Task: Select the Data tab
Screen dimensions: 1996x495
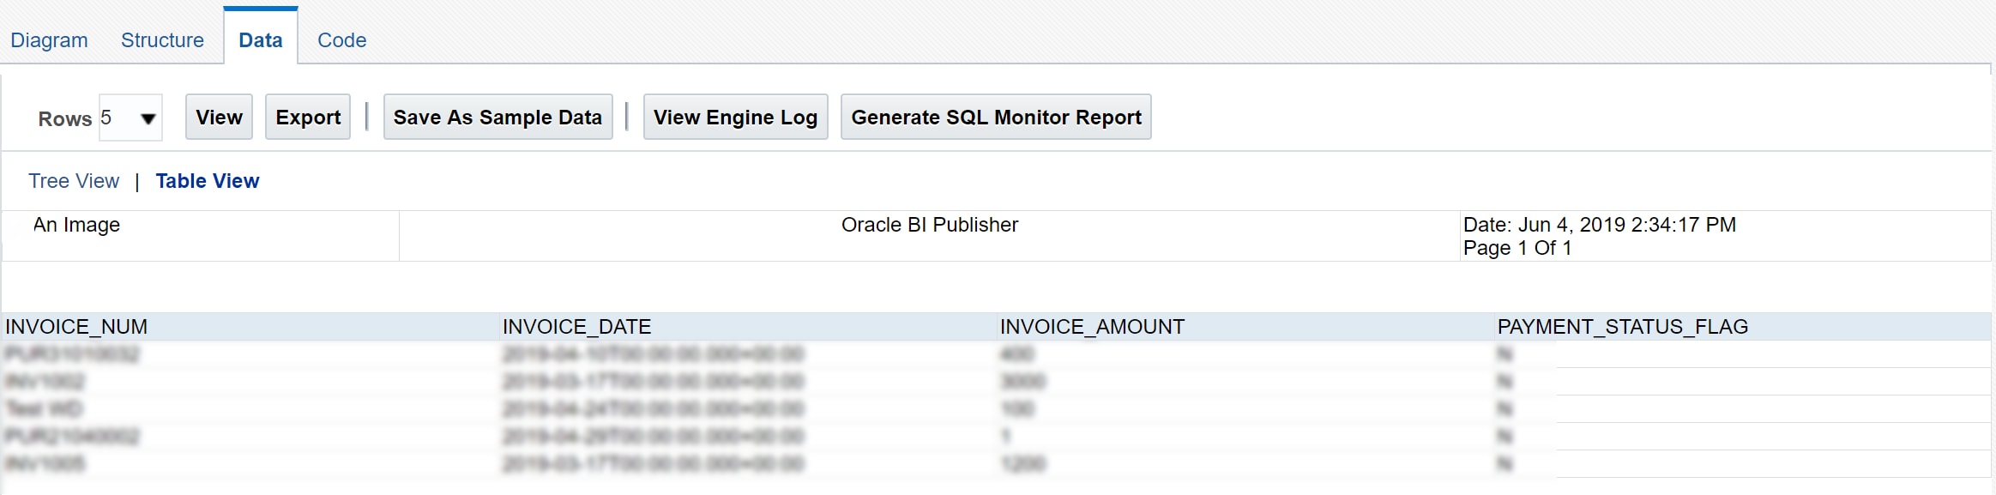Action: coord(260,40)
